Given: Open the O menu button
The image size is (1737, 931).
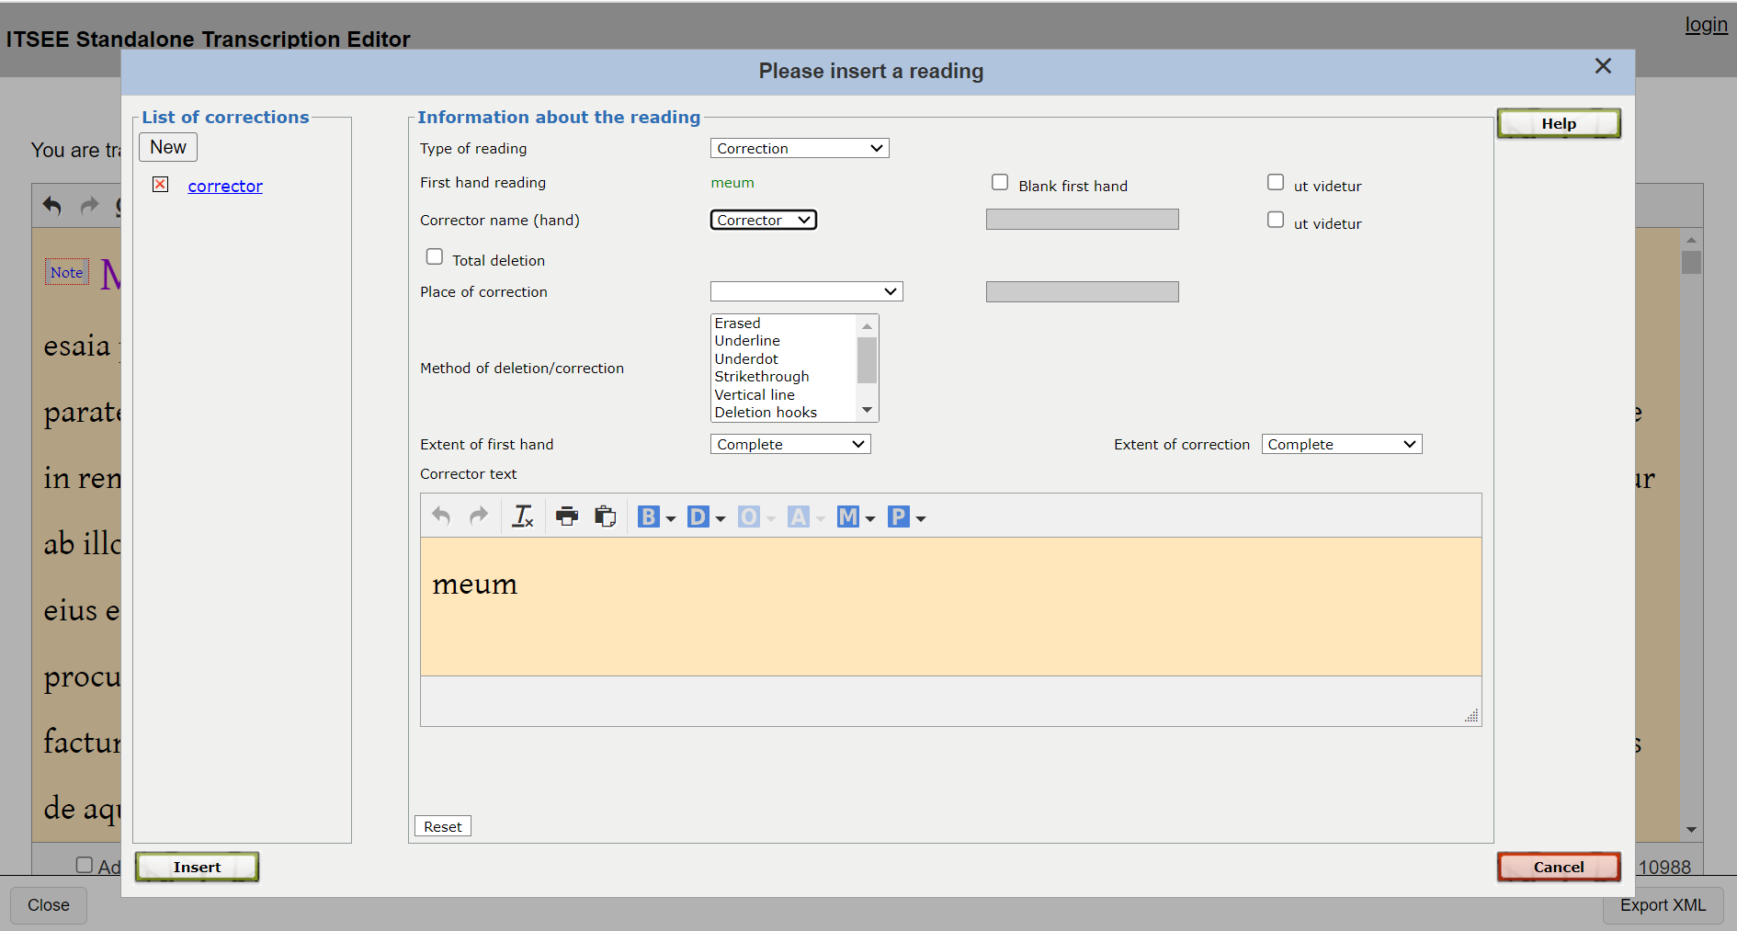Looking at the screenshot, I should tap(757, 517).
